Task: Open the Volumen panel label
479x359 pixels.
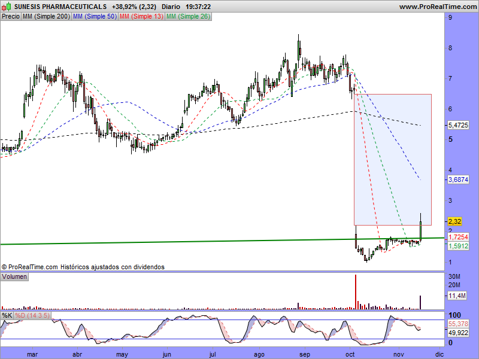Action: (15, 276)
